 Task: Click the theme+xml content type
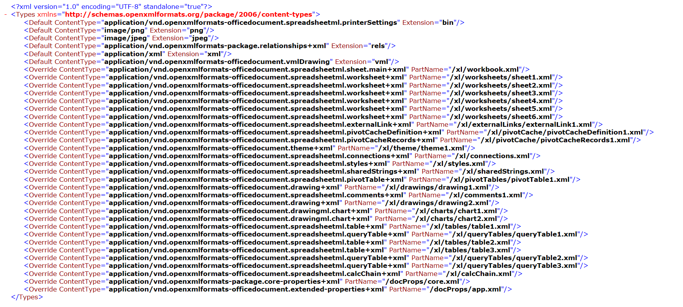coord(221,148)
